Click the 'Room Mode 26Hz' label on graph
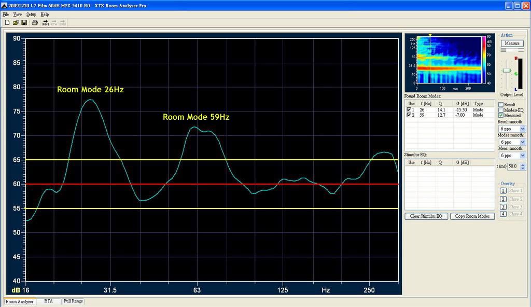 click(90, 90)
